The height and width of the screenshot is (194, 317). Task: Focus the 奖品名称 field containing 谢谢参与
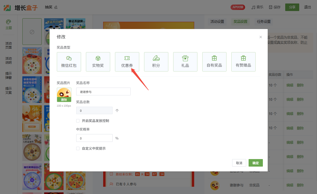[x=103, y=92]
